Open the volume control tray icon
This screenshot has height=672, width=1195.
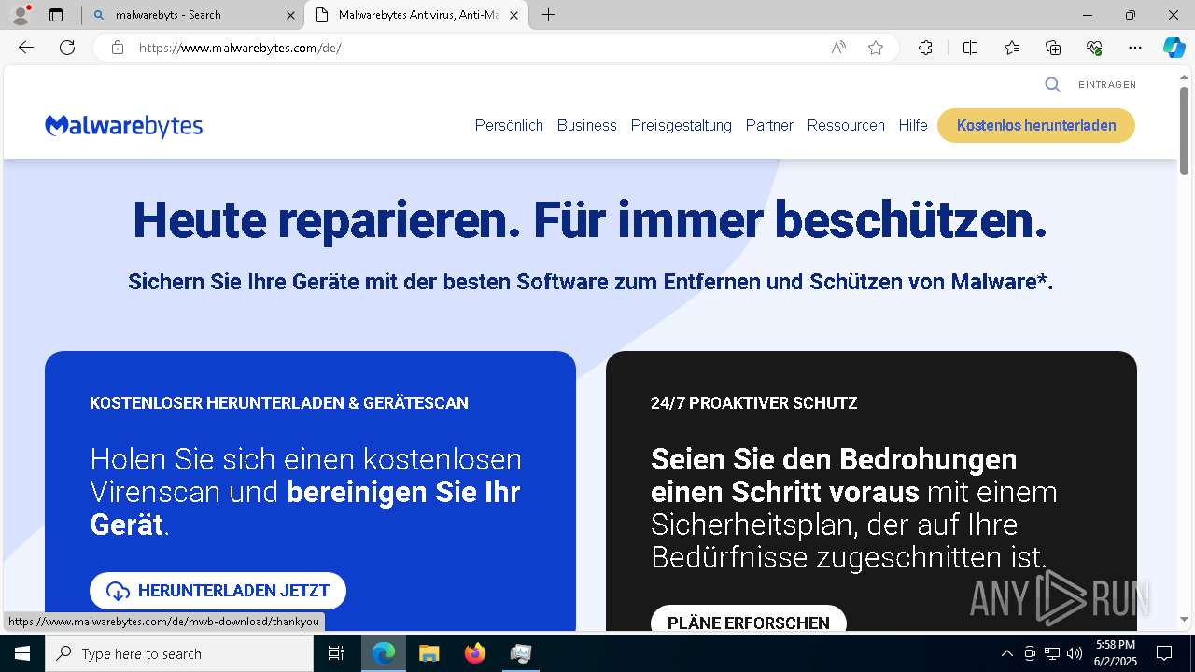point(1075,653)
